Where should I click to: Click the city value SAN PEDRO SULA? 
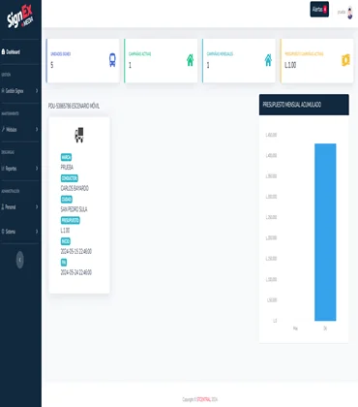coord(74,209)
